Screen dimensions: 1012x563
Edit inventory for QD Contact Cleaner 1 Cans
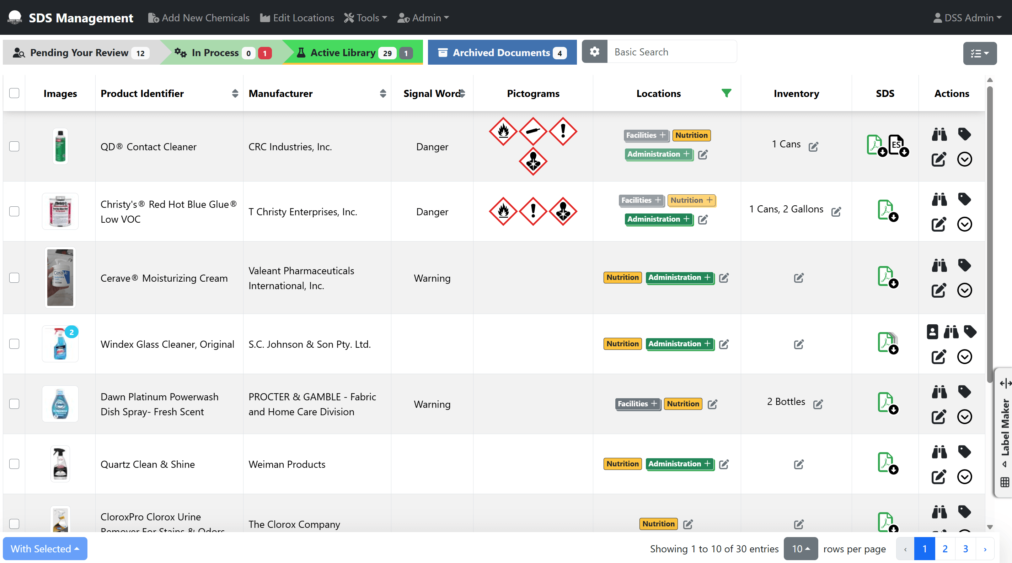(x=813, y=146)
